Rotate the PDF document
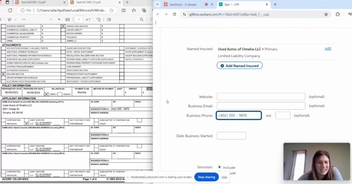Screen dimensions: 352x184 (99, 19)
